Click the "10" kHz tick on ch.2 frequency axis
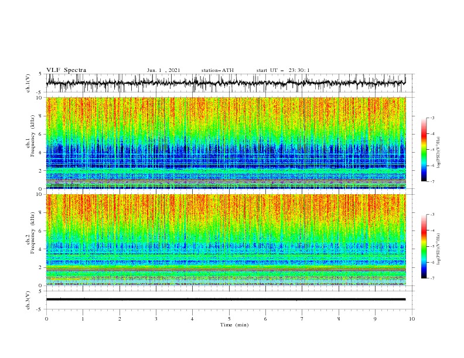This screenshot has height=358, width=464. point(40,194)
